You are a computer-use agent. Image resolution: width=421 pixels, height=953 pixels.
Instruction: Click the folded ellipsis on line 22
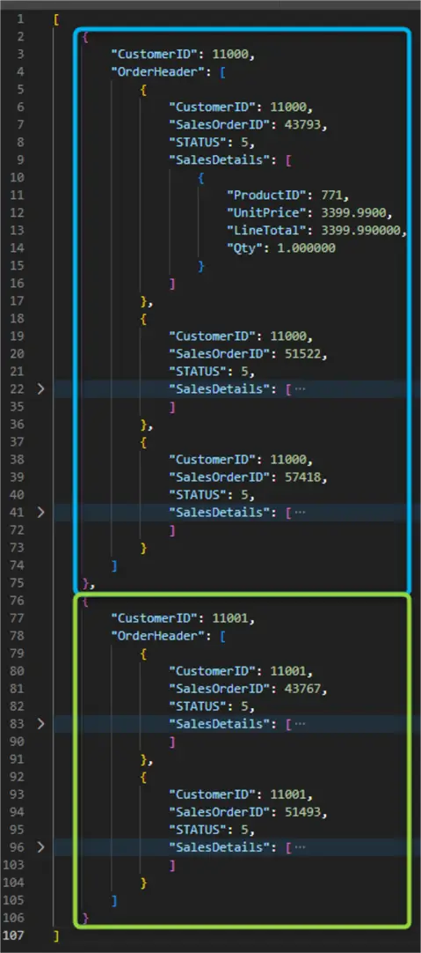tap(299, 389)
